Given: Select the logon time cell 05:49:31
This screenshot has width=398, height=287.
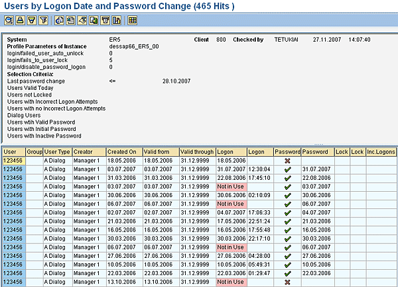Looking at the screenshot, I should 259,264.
